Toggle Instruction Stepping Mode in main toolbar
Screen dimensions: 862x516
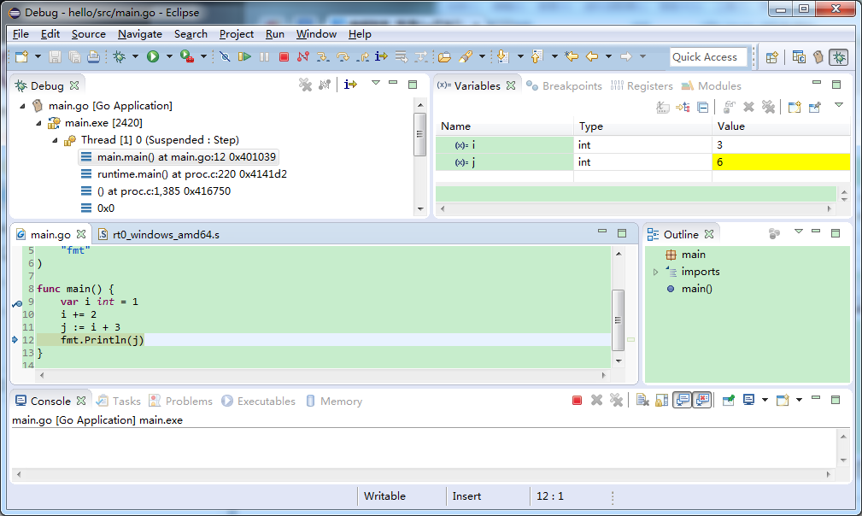381,56
